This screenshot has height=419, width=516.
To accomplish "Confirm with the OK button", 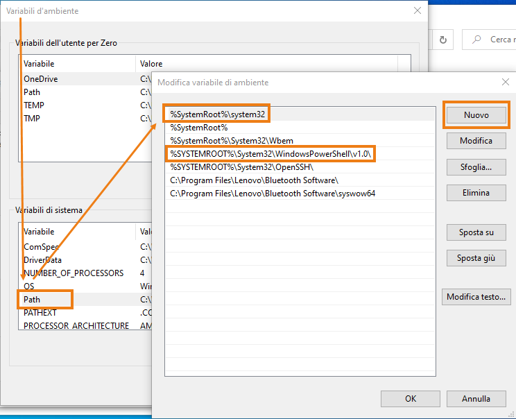I will [x=411, y=398].
